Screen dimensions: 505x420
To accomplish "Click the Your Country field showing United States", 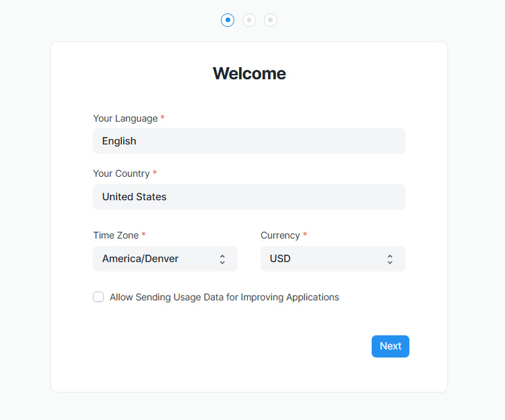I will [249, 197].
